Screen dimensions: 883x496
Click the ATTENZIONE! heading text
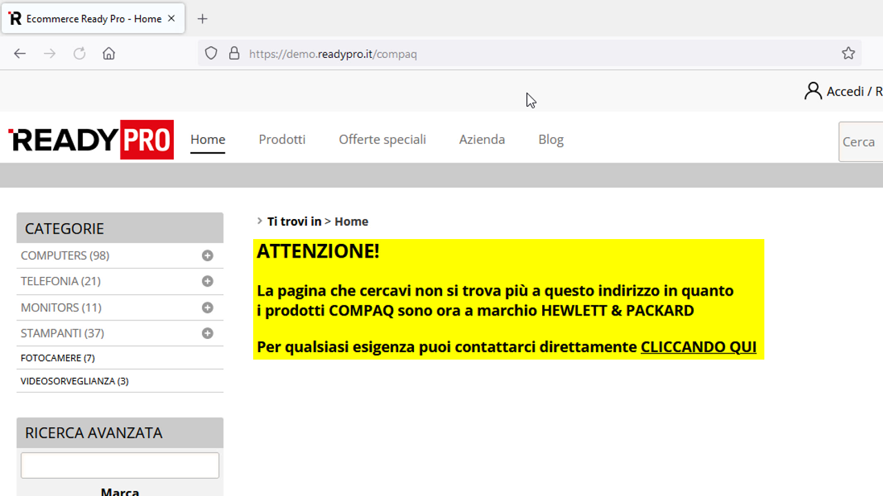[x=318, y=251]
